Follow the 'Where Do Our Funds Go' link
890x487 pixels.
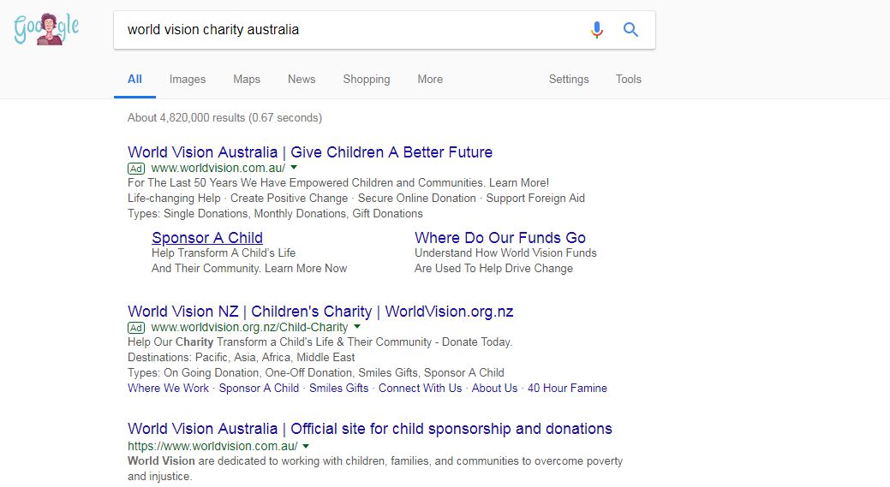coord(500,238)
